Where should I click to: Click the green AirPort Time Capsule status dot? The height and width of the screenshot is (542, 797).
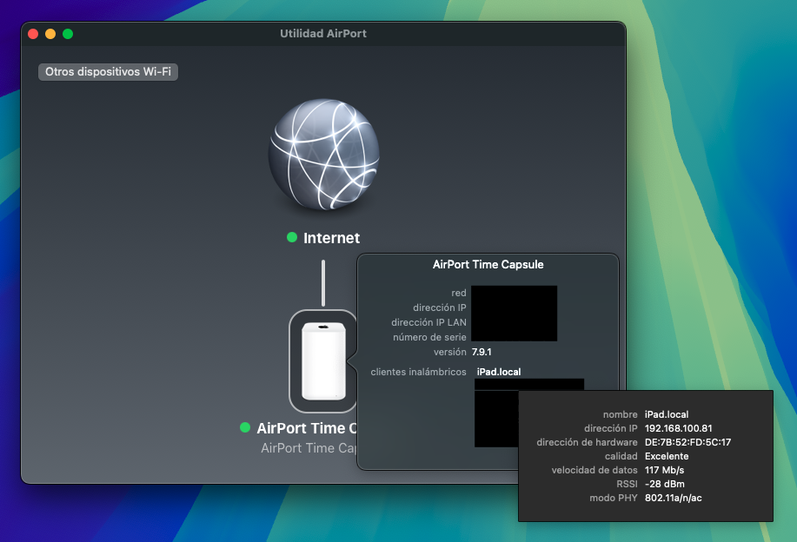point(245,427)
